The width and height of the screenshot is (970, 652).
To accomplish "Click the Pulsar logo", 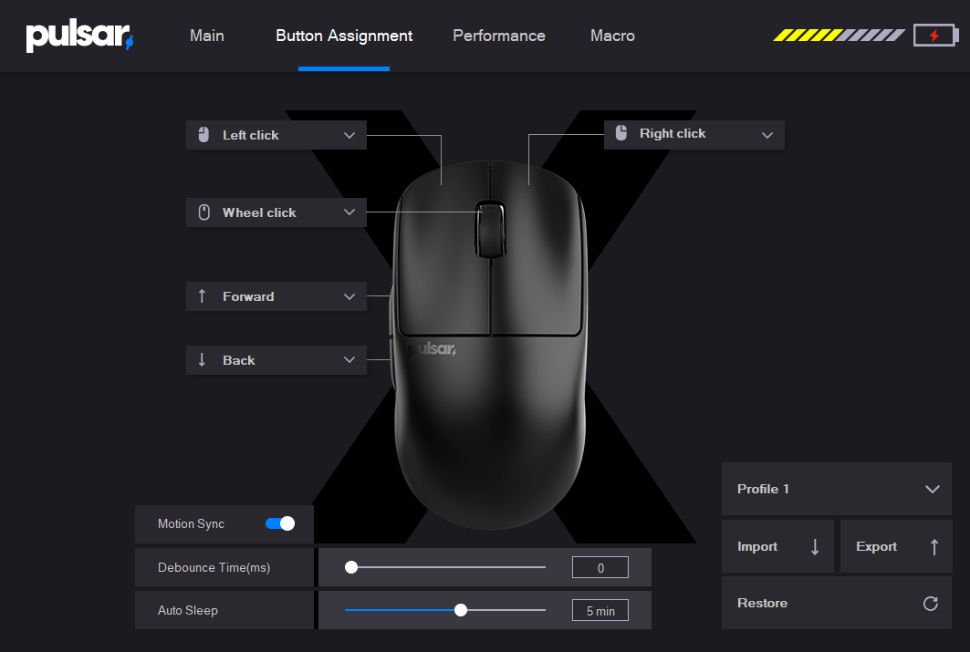I will [x=78, y=35].
